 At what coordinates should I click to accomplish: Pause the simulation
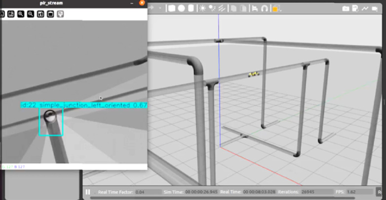click(x=88, y=192)
